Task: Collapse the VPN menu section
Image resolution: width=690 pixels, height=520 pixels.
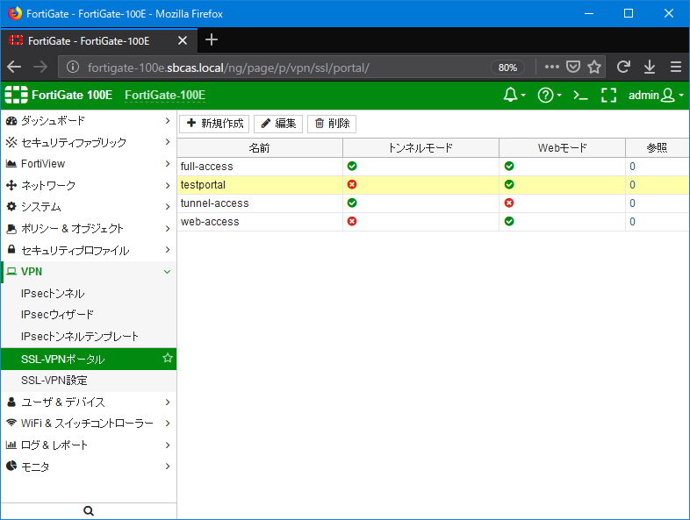Action: click(x=89, y=272)
